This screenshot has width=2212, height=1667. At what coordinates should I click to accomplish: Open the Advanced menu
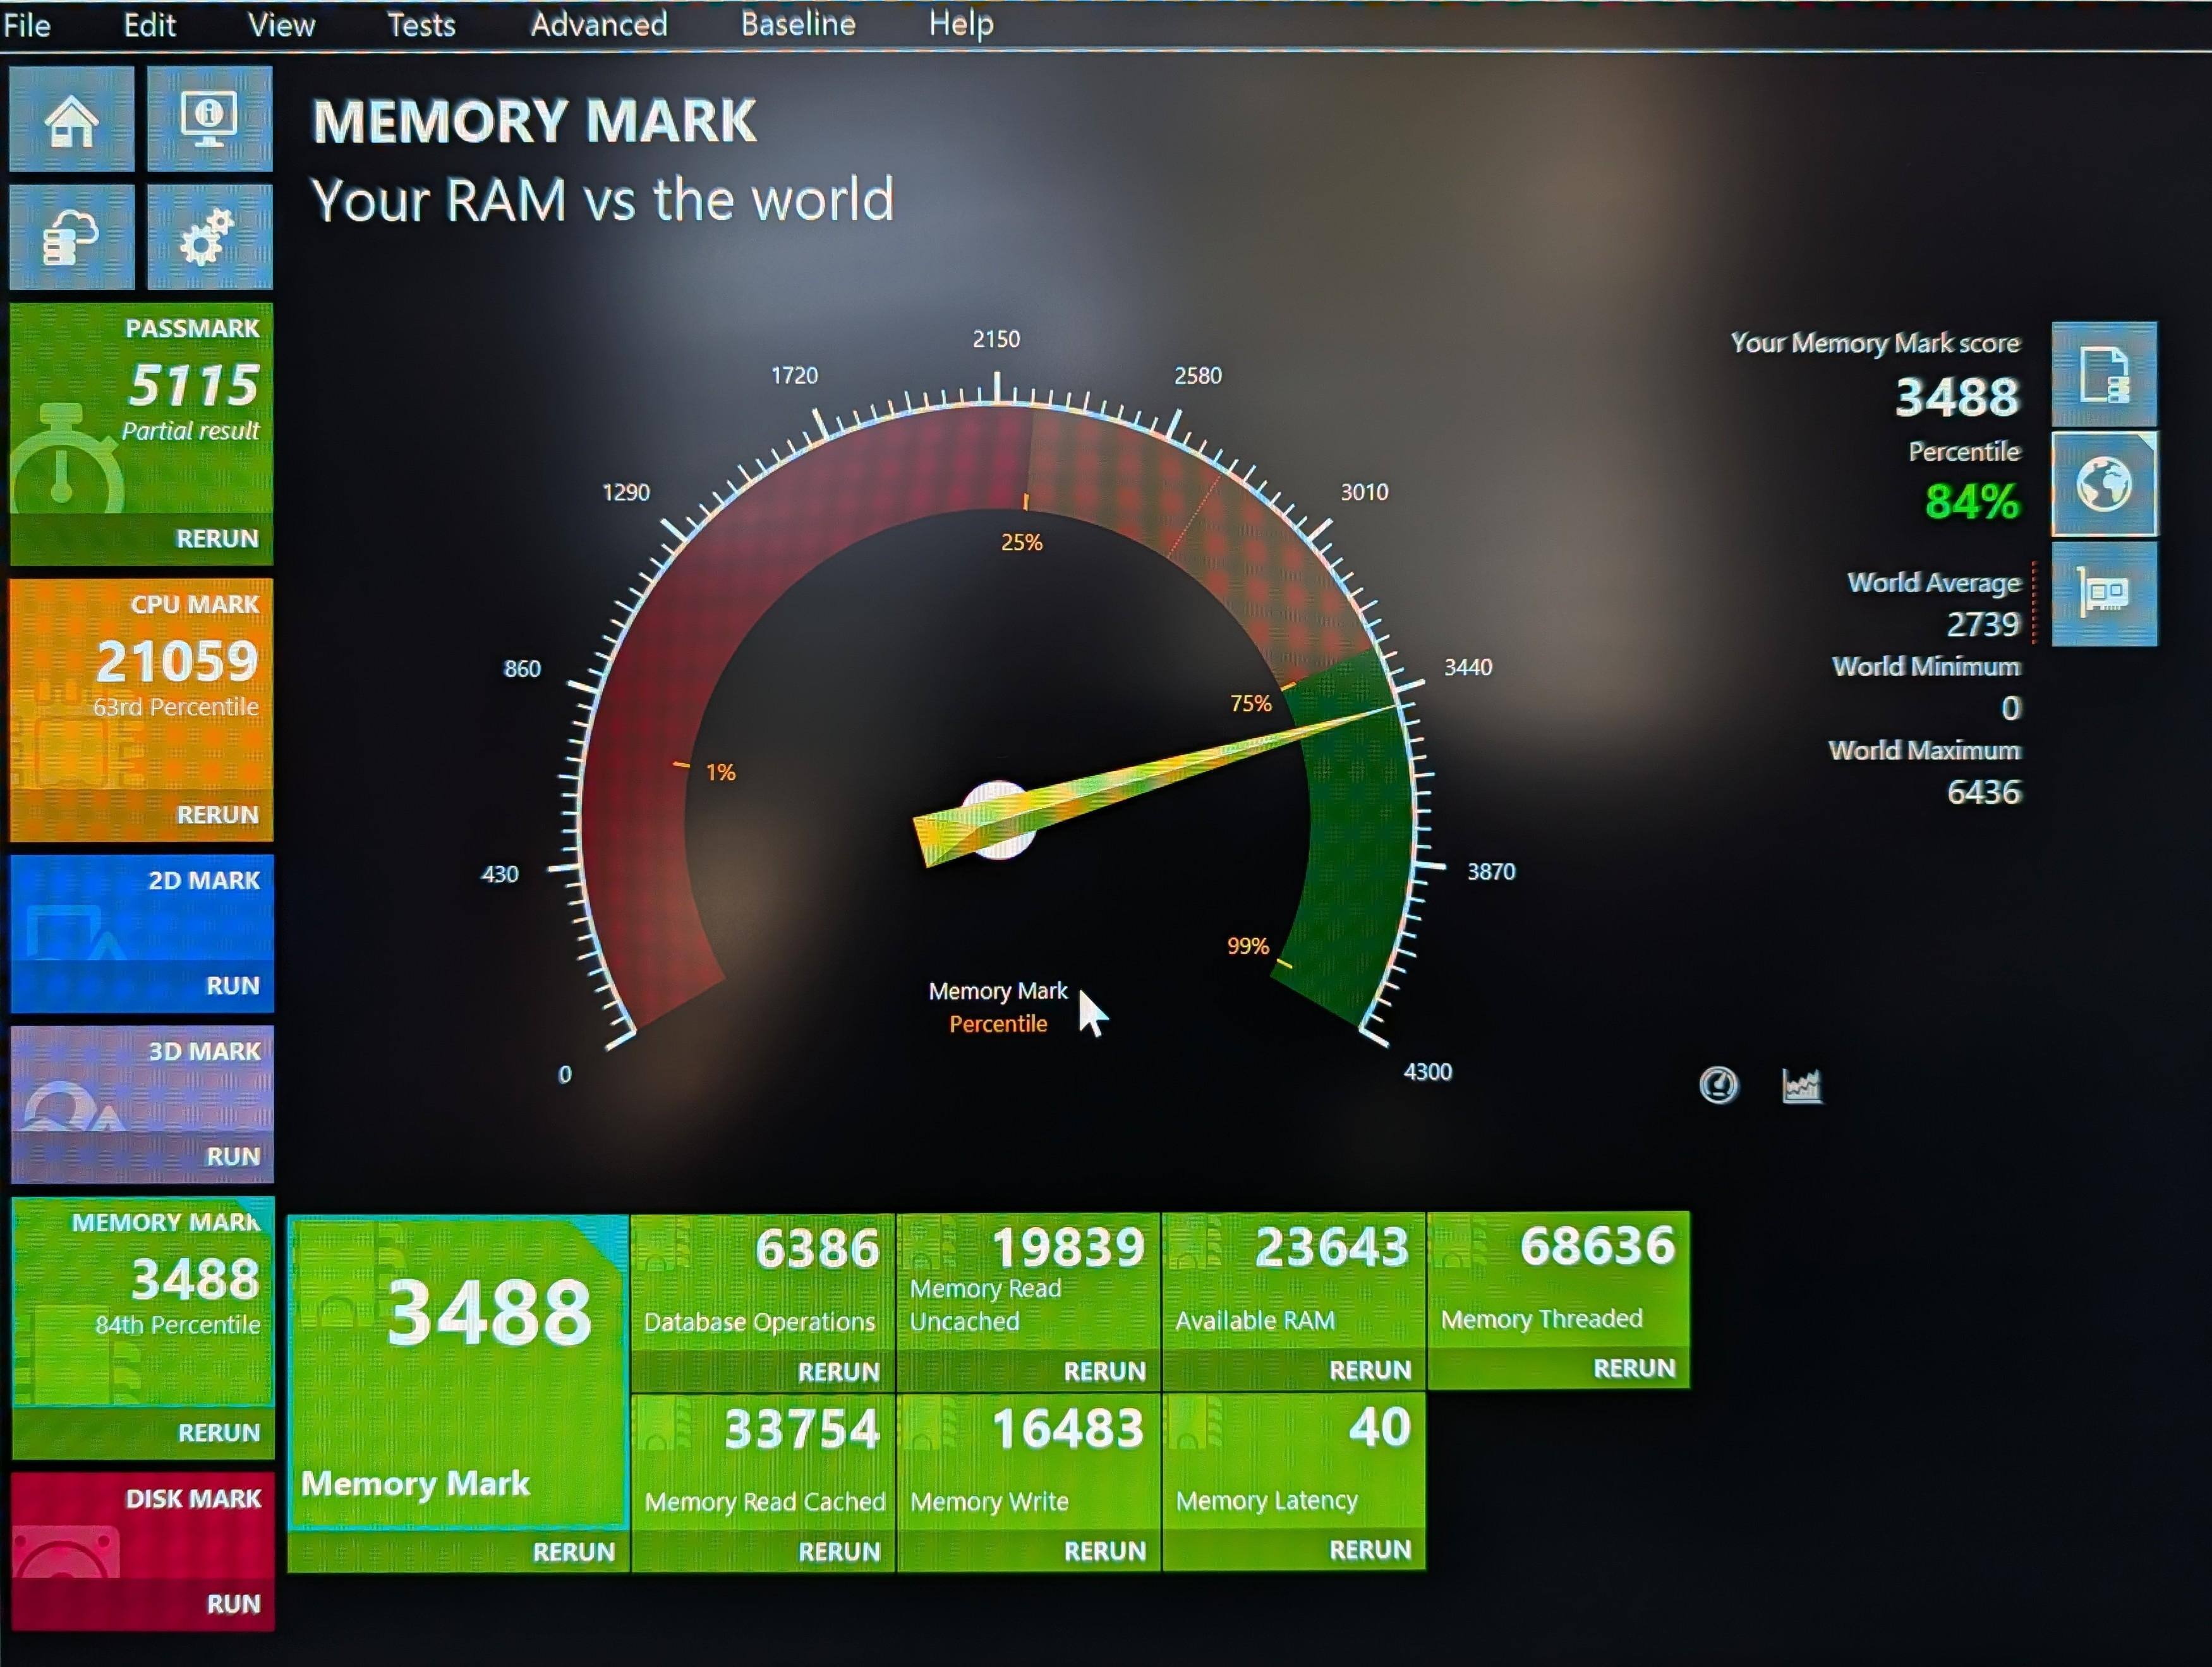click(x=598, y=24)
